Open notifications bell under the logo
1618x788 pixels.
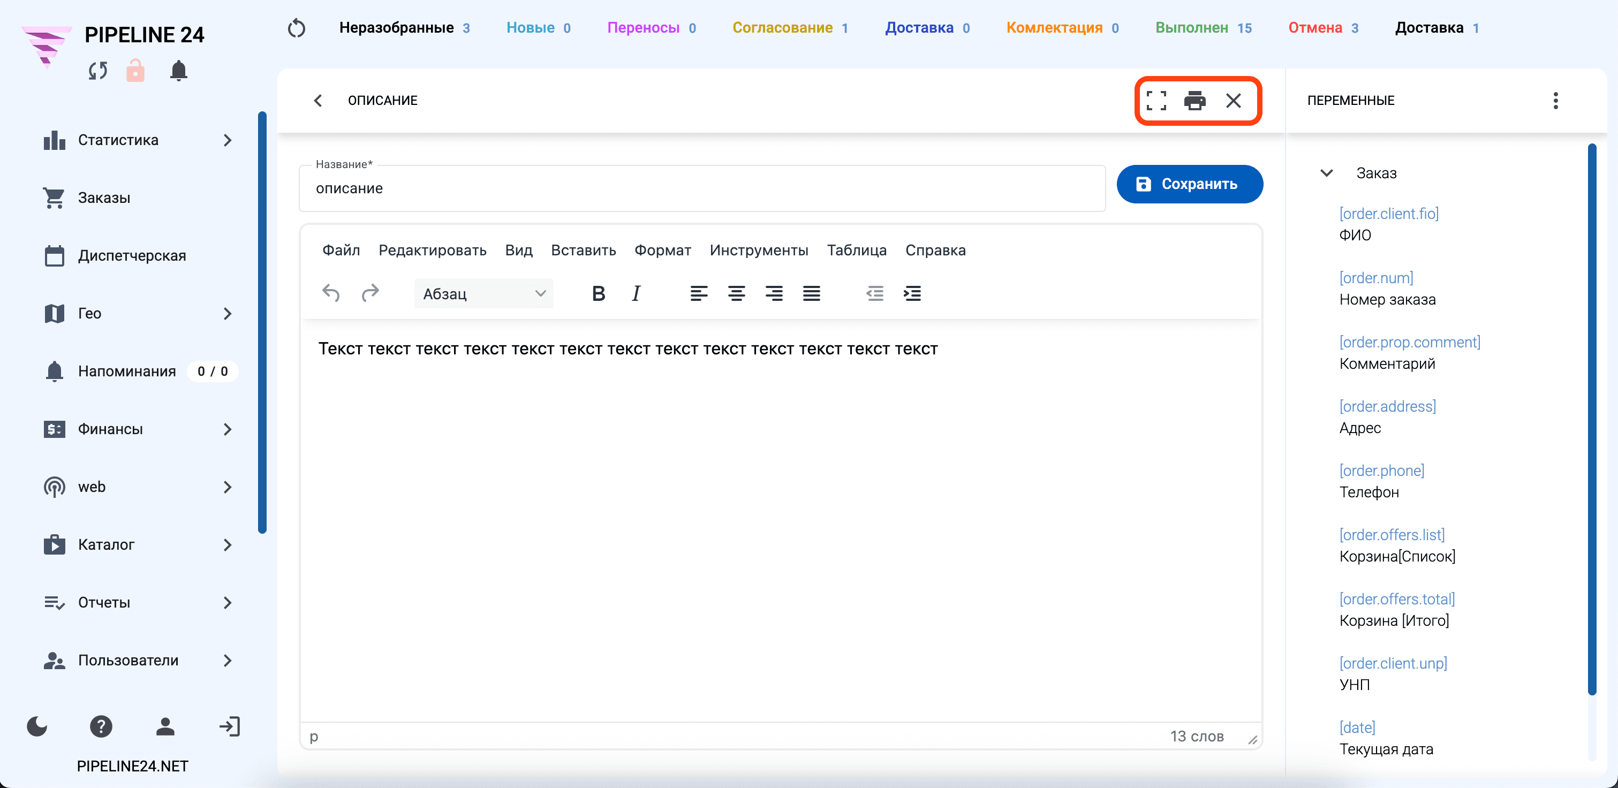coord(178,71)
